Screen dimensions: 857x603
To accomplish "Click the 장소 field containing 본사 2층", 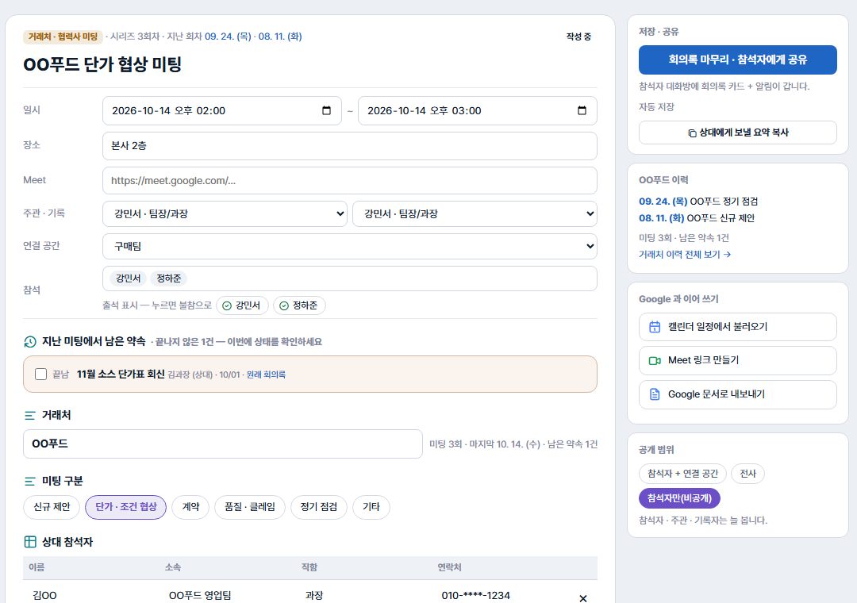I will click(x=350, y=146).
